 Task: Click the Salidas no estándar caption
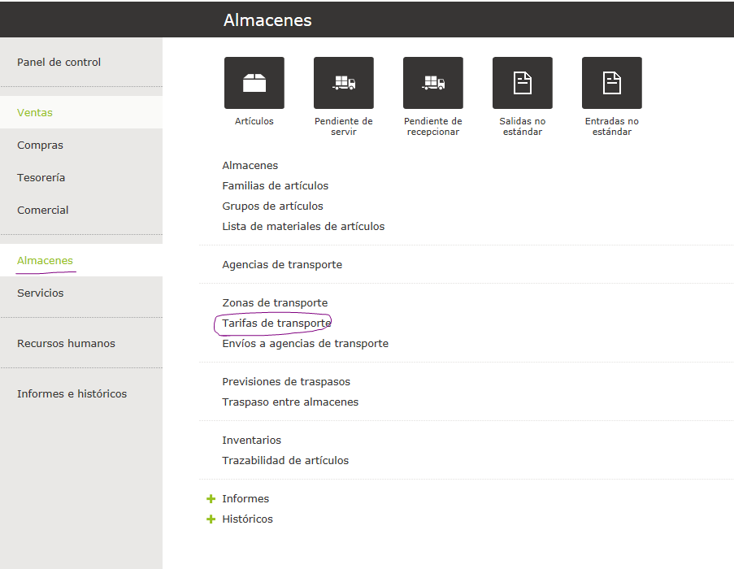tap(523, 126)
